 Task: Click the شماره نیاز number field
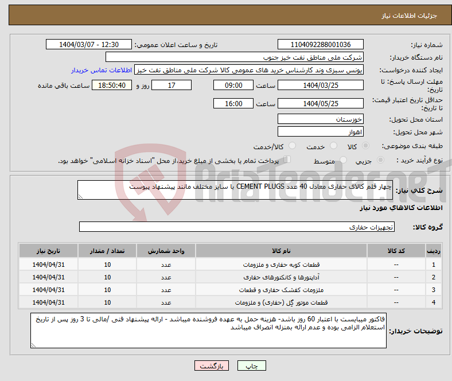coord(320,45)
